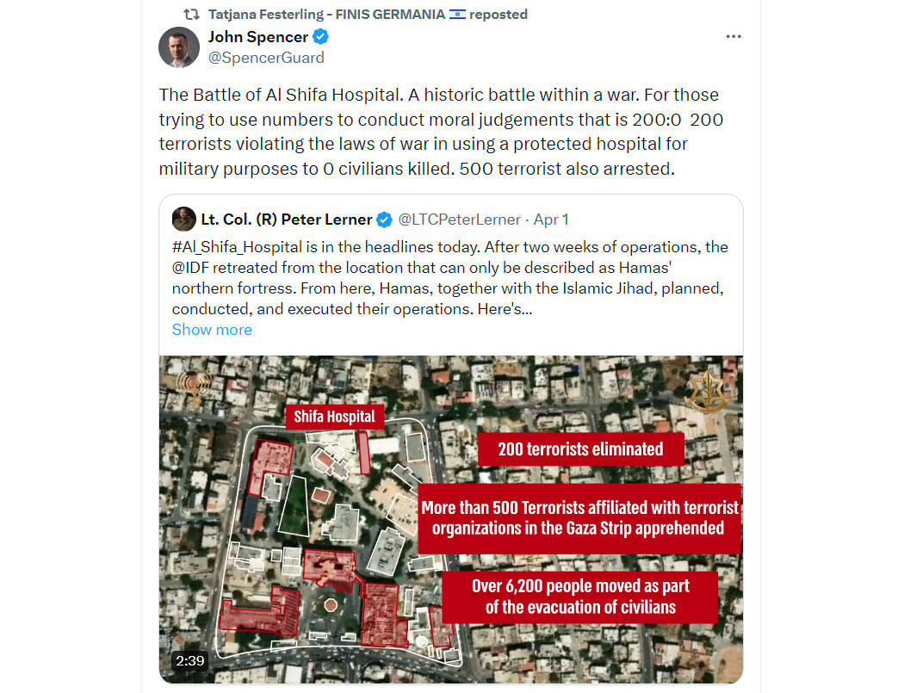
Task: Open the John Spencer display name
Action: (258, 37)
